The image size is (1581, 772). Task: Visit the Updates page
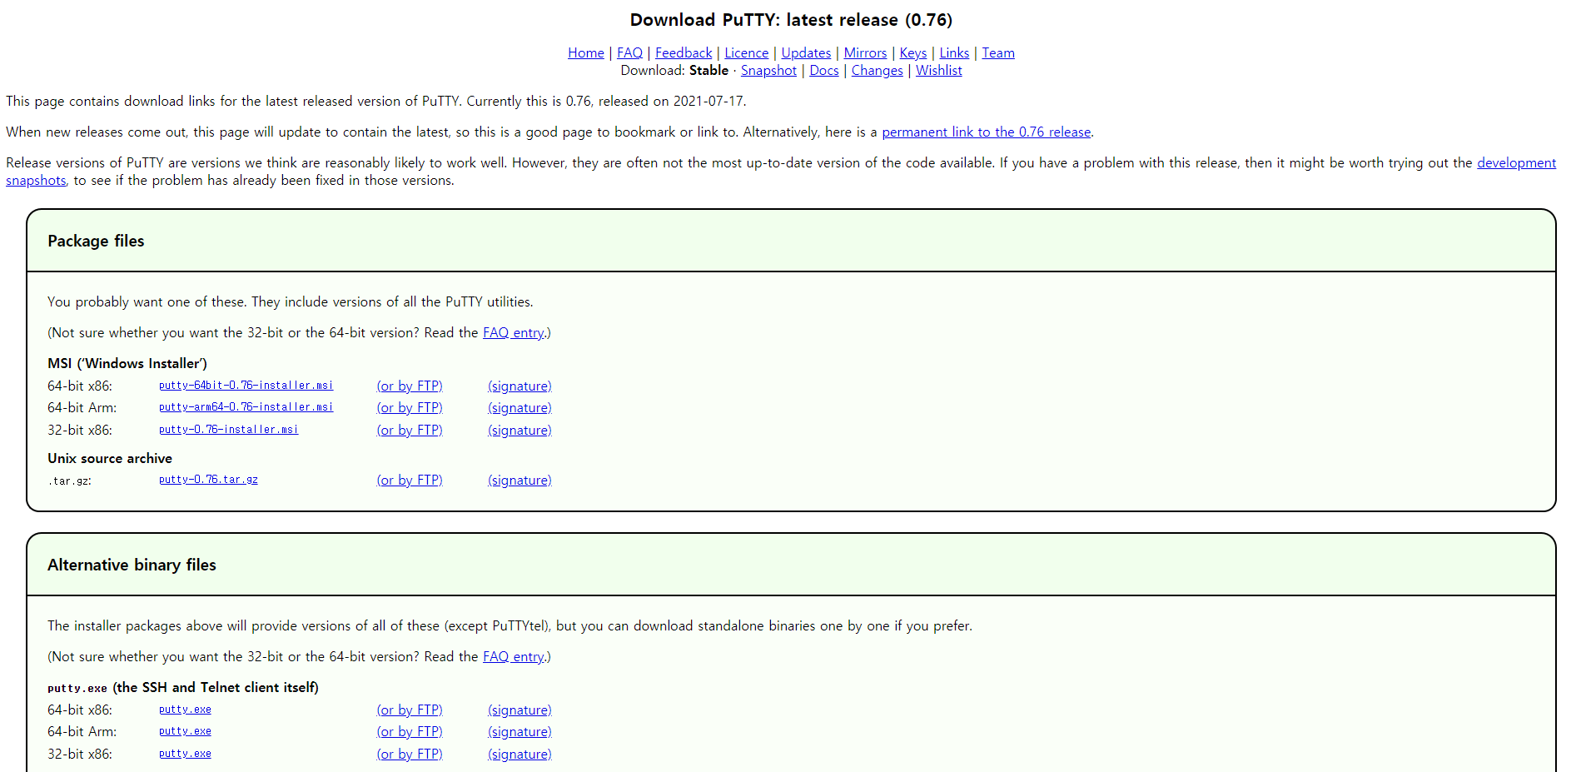click(806, 53)
